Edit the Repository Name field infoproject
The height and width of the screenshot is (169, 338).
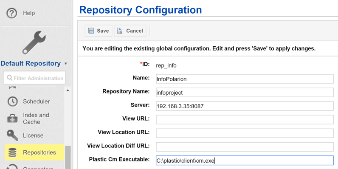pyautogui.click(x=245, y=93)
